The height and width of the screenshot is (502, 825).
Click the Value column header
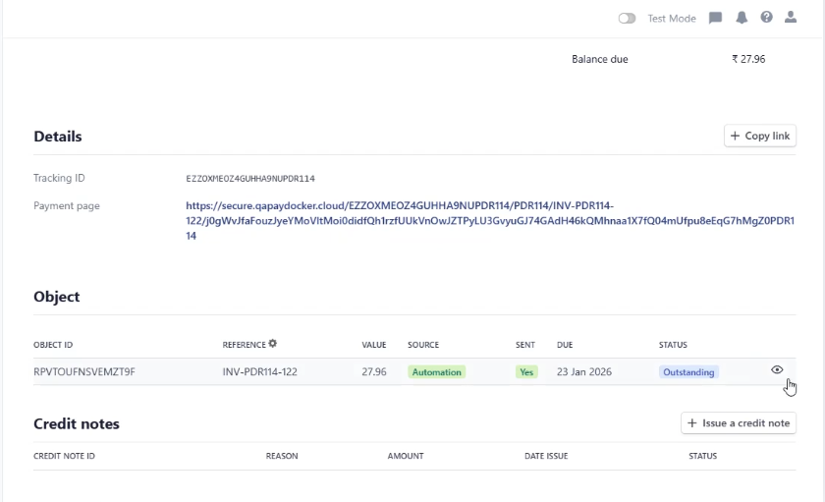373,345
